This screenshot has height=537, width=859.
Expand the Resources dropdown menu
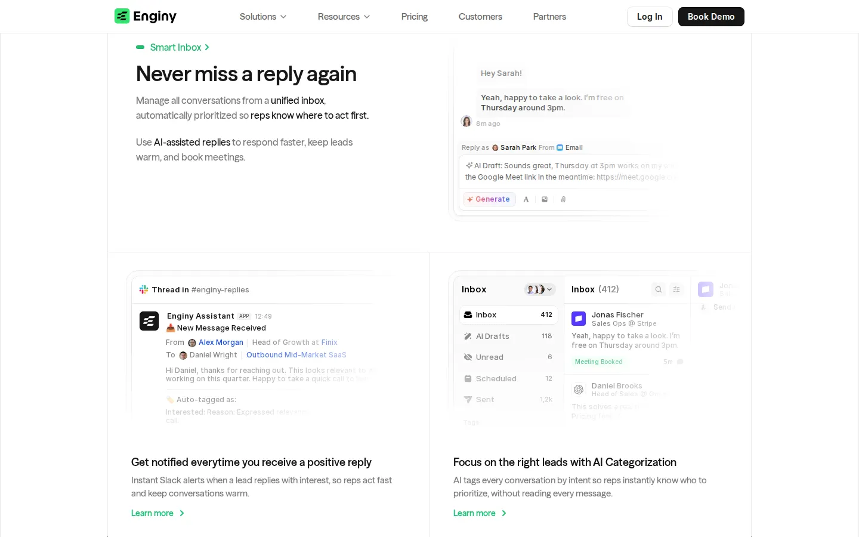coord(344,17)
